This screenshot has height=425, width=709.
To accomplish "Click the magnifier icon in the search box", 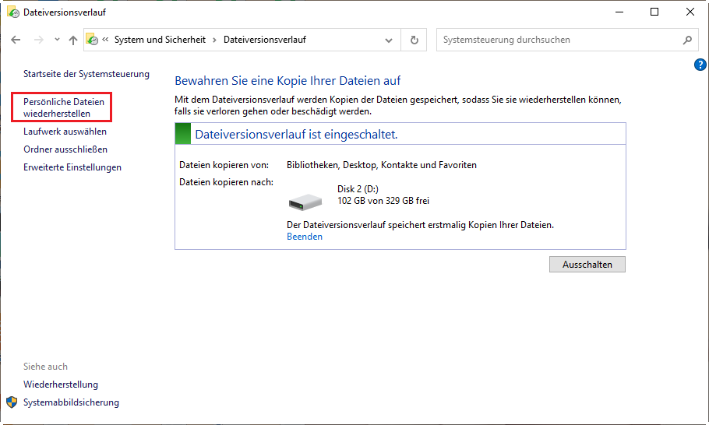I will (687, 40).
